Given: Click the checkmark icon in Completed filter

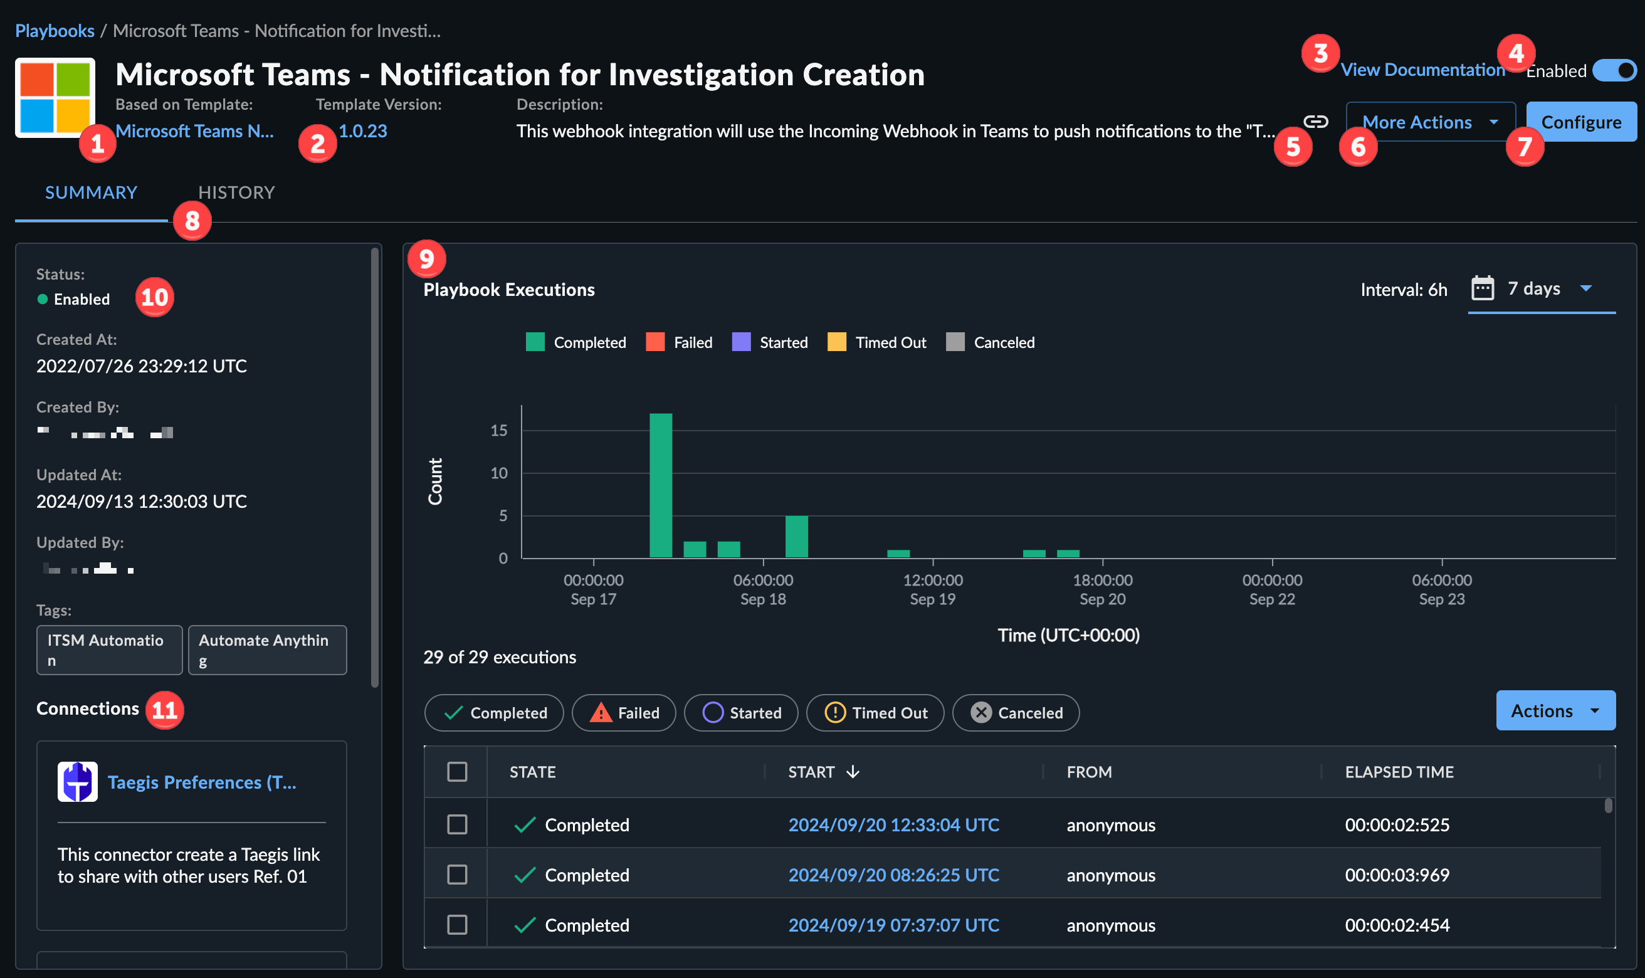Looking at the screenshot, I should click(x=453, y=712).
